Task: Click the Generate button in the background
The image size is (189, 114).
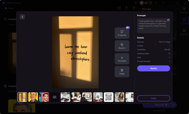Action: click(x=160, y=105)
